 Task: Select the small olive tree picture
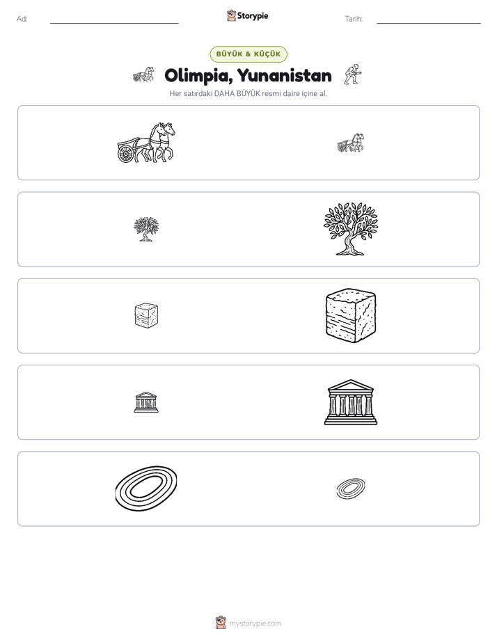click(146, 229)
